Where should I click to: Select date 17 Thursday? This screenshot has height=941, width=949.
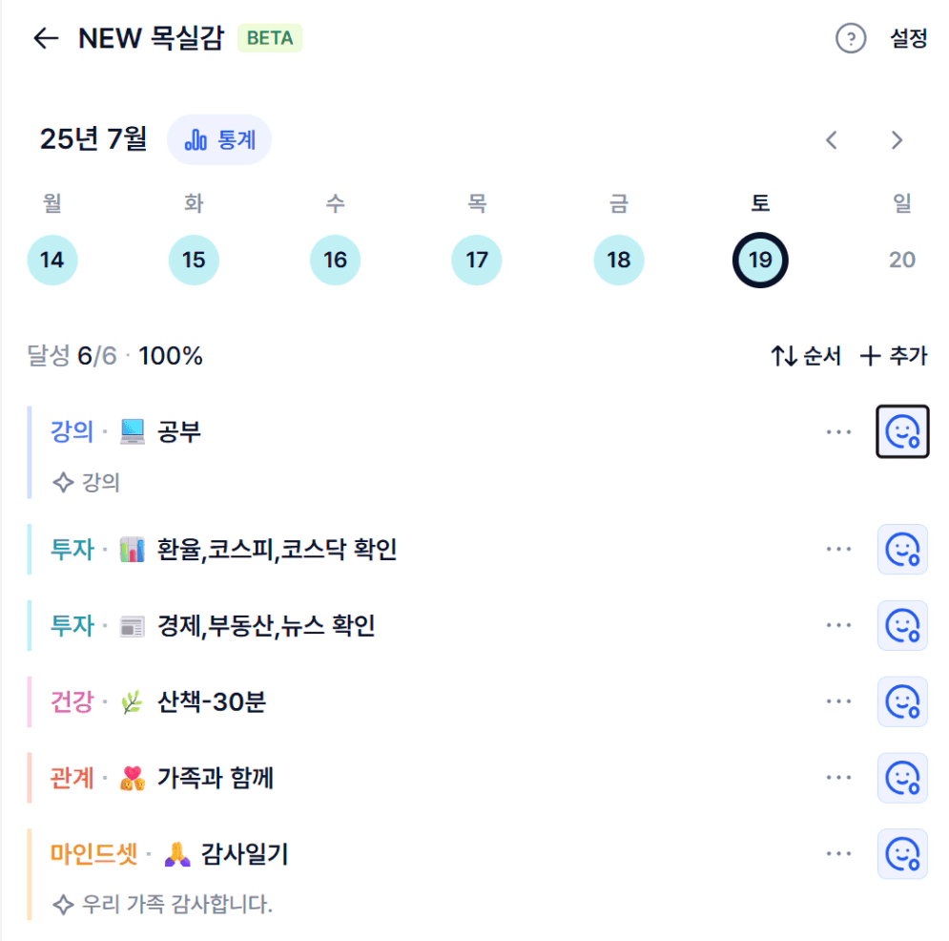[x=477, y=260]
